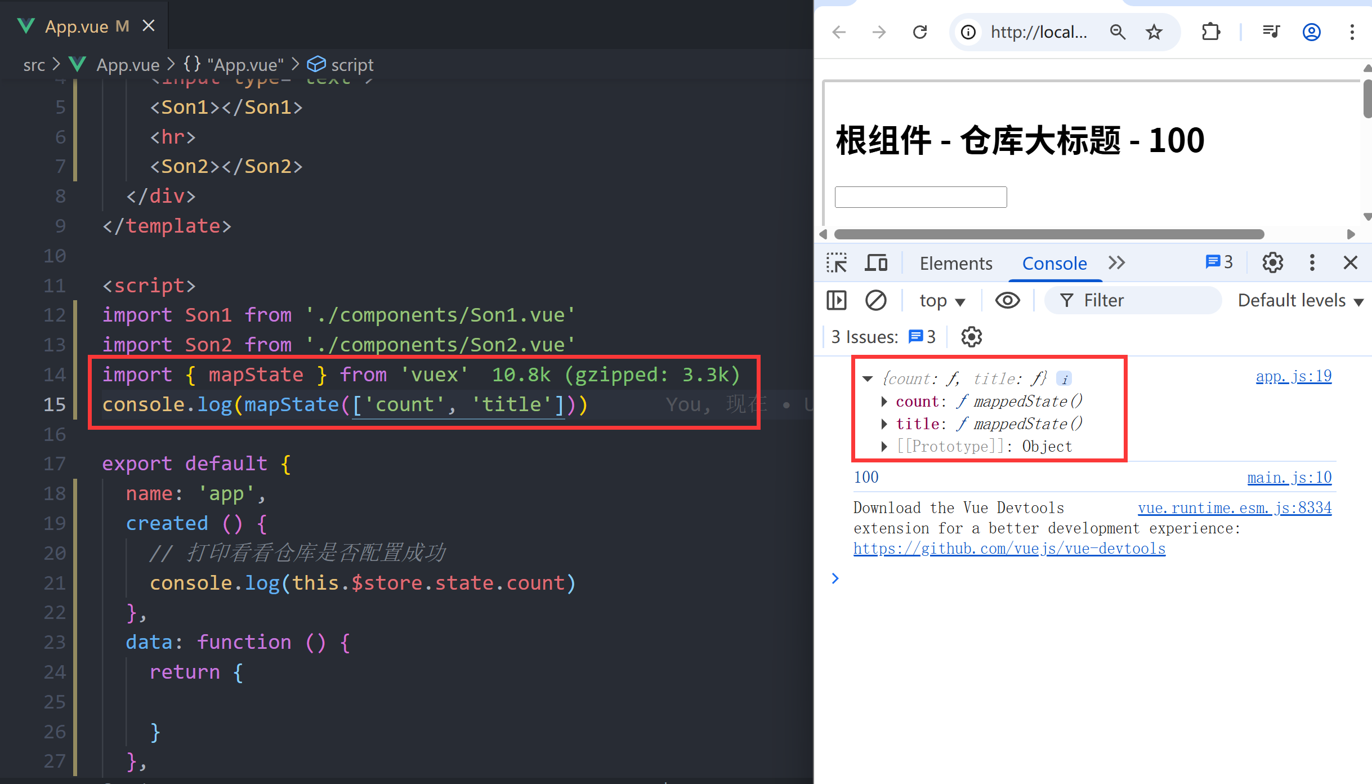Switch to the Elements DevTools tab

[956, 263]
